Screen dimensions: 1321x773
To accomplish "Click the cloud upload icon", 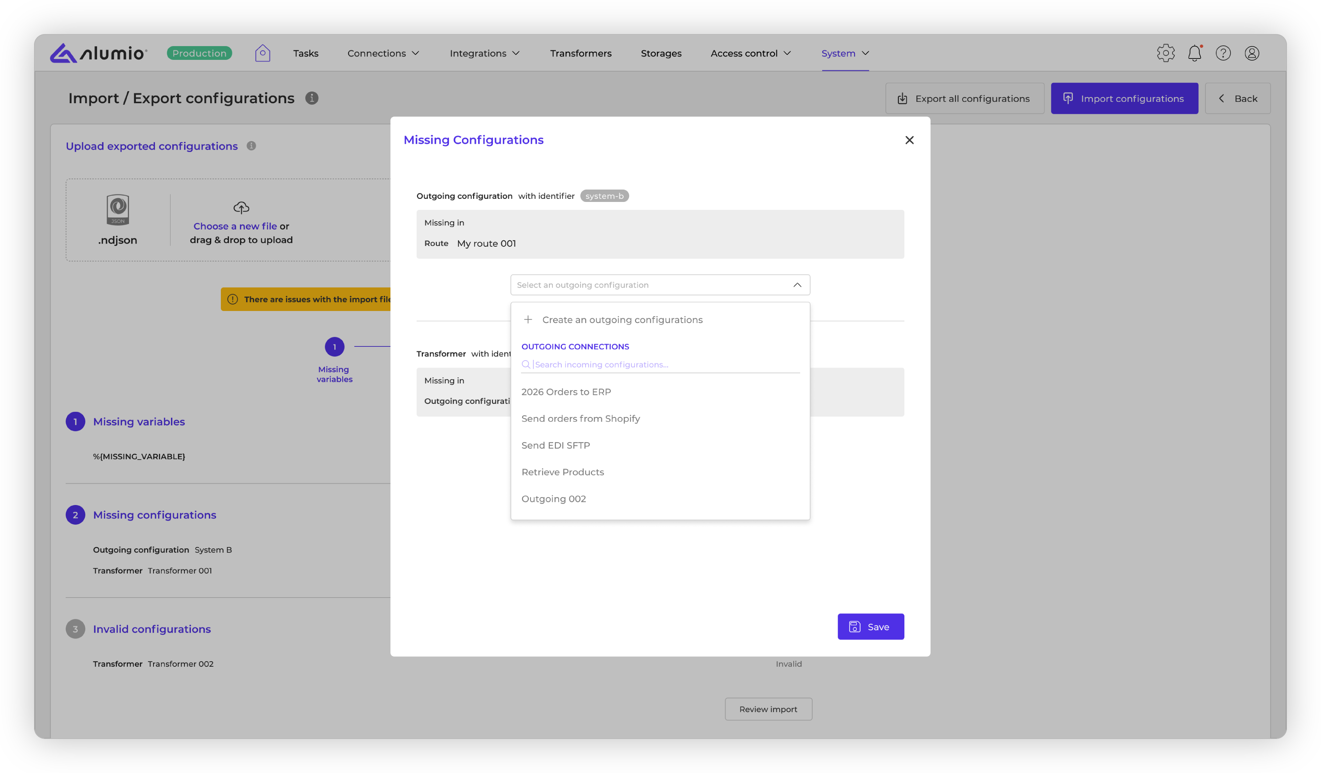I will 241,207.
